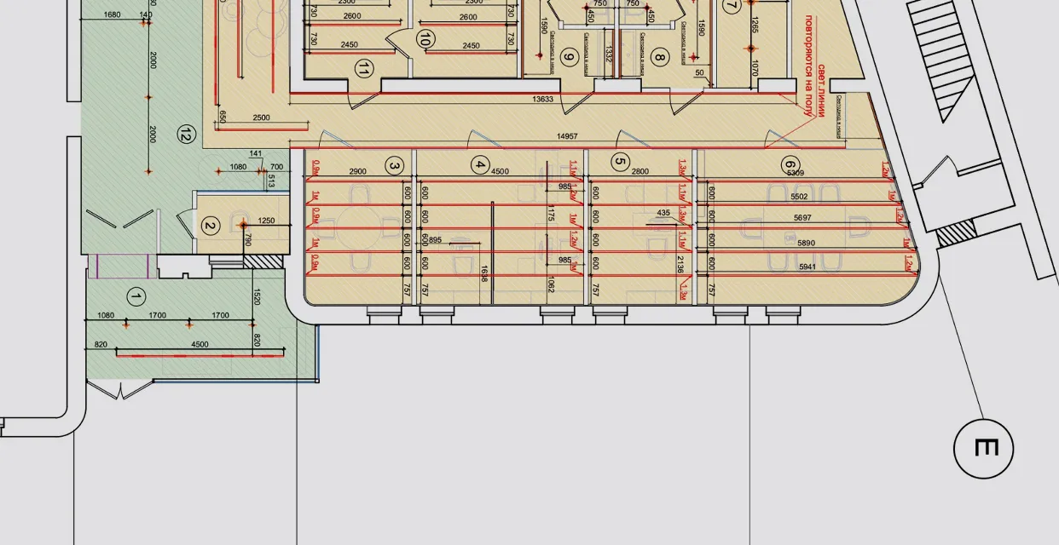Click the large grid axis bubble E

coord(983,448)
